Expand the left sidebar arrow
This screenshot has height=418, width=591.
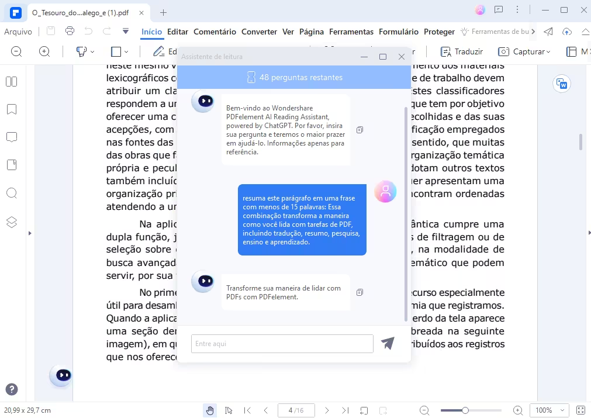click(x=30, y=233)
